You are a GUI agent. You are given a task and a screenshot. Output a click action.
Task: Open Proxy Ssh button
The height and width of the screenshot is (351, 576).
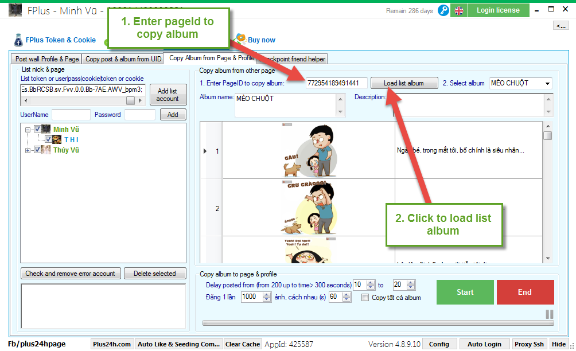click(x=530, y=344)
